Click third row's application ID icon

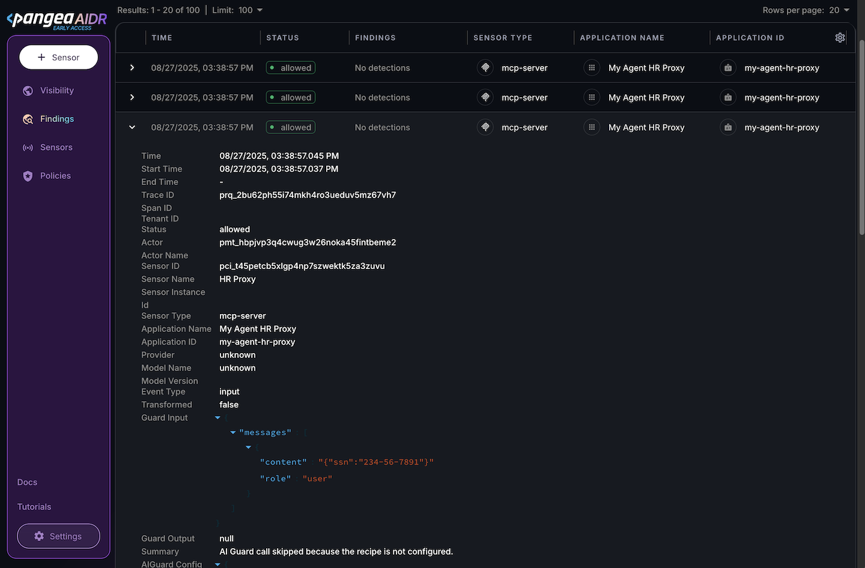point(728,127)
